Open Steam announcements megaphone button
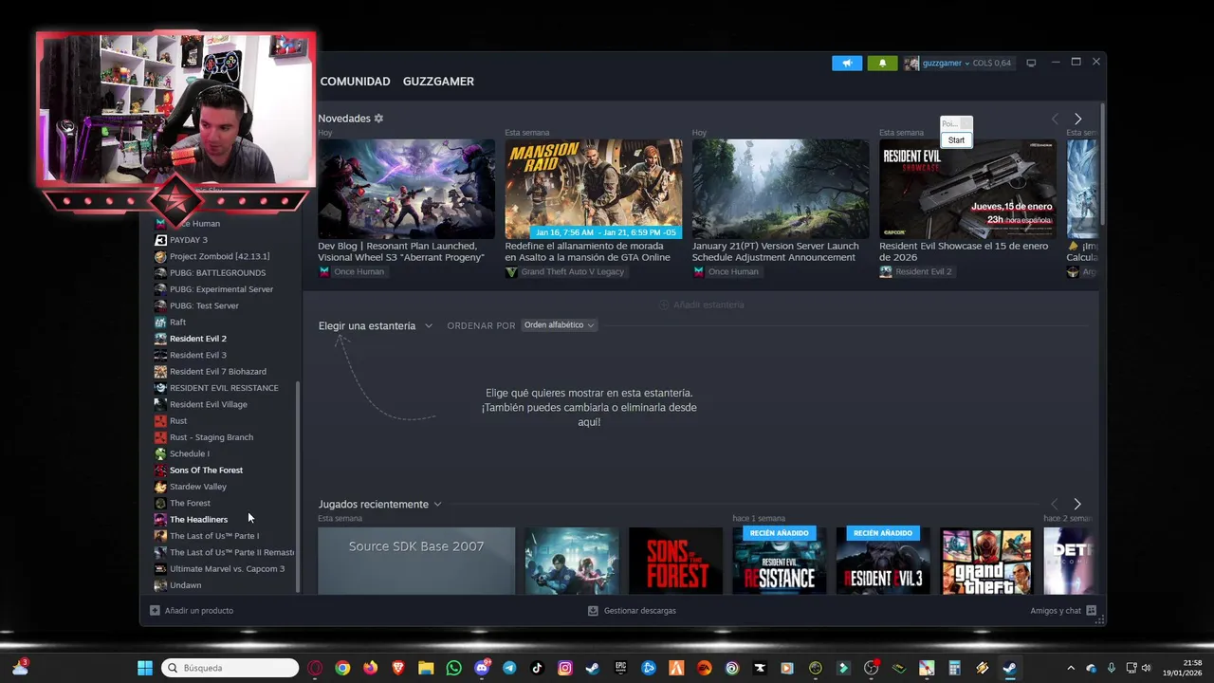This screenshot has height=683, width=1214. (847, 63)
